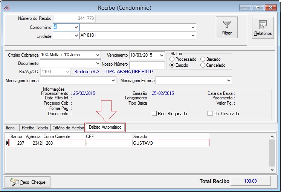
Task: Open the Unidade AP 0101 dropdown
Action: coord(193,35)
